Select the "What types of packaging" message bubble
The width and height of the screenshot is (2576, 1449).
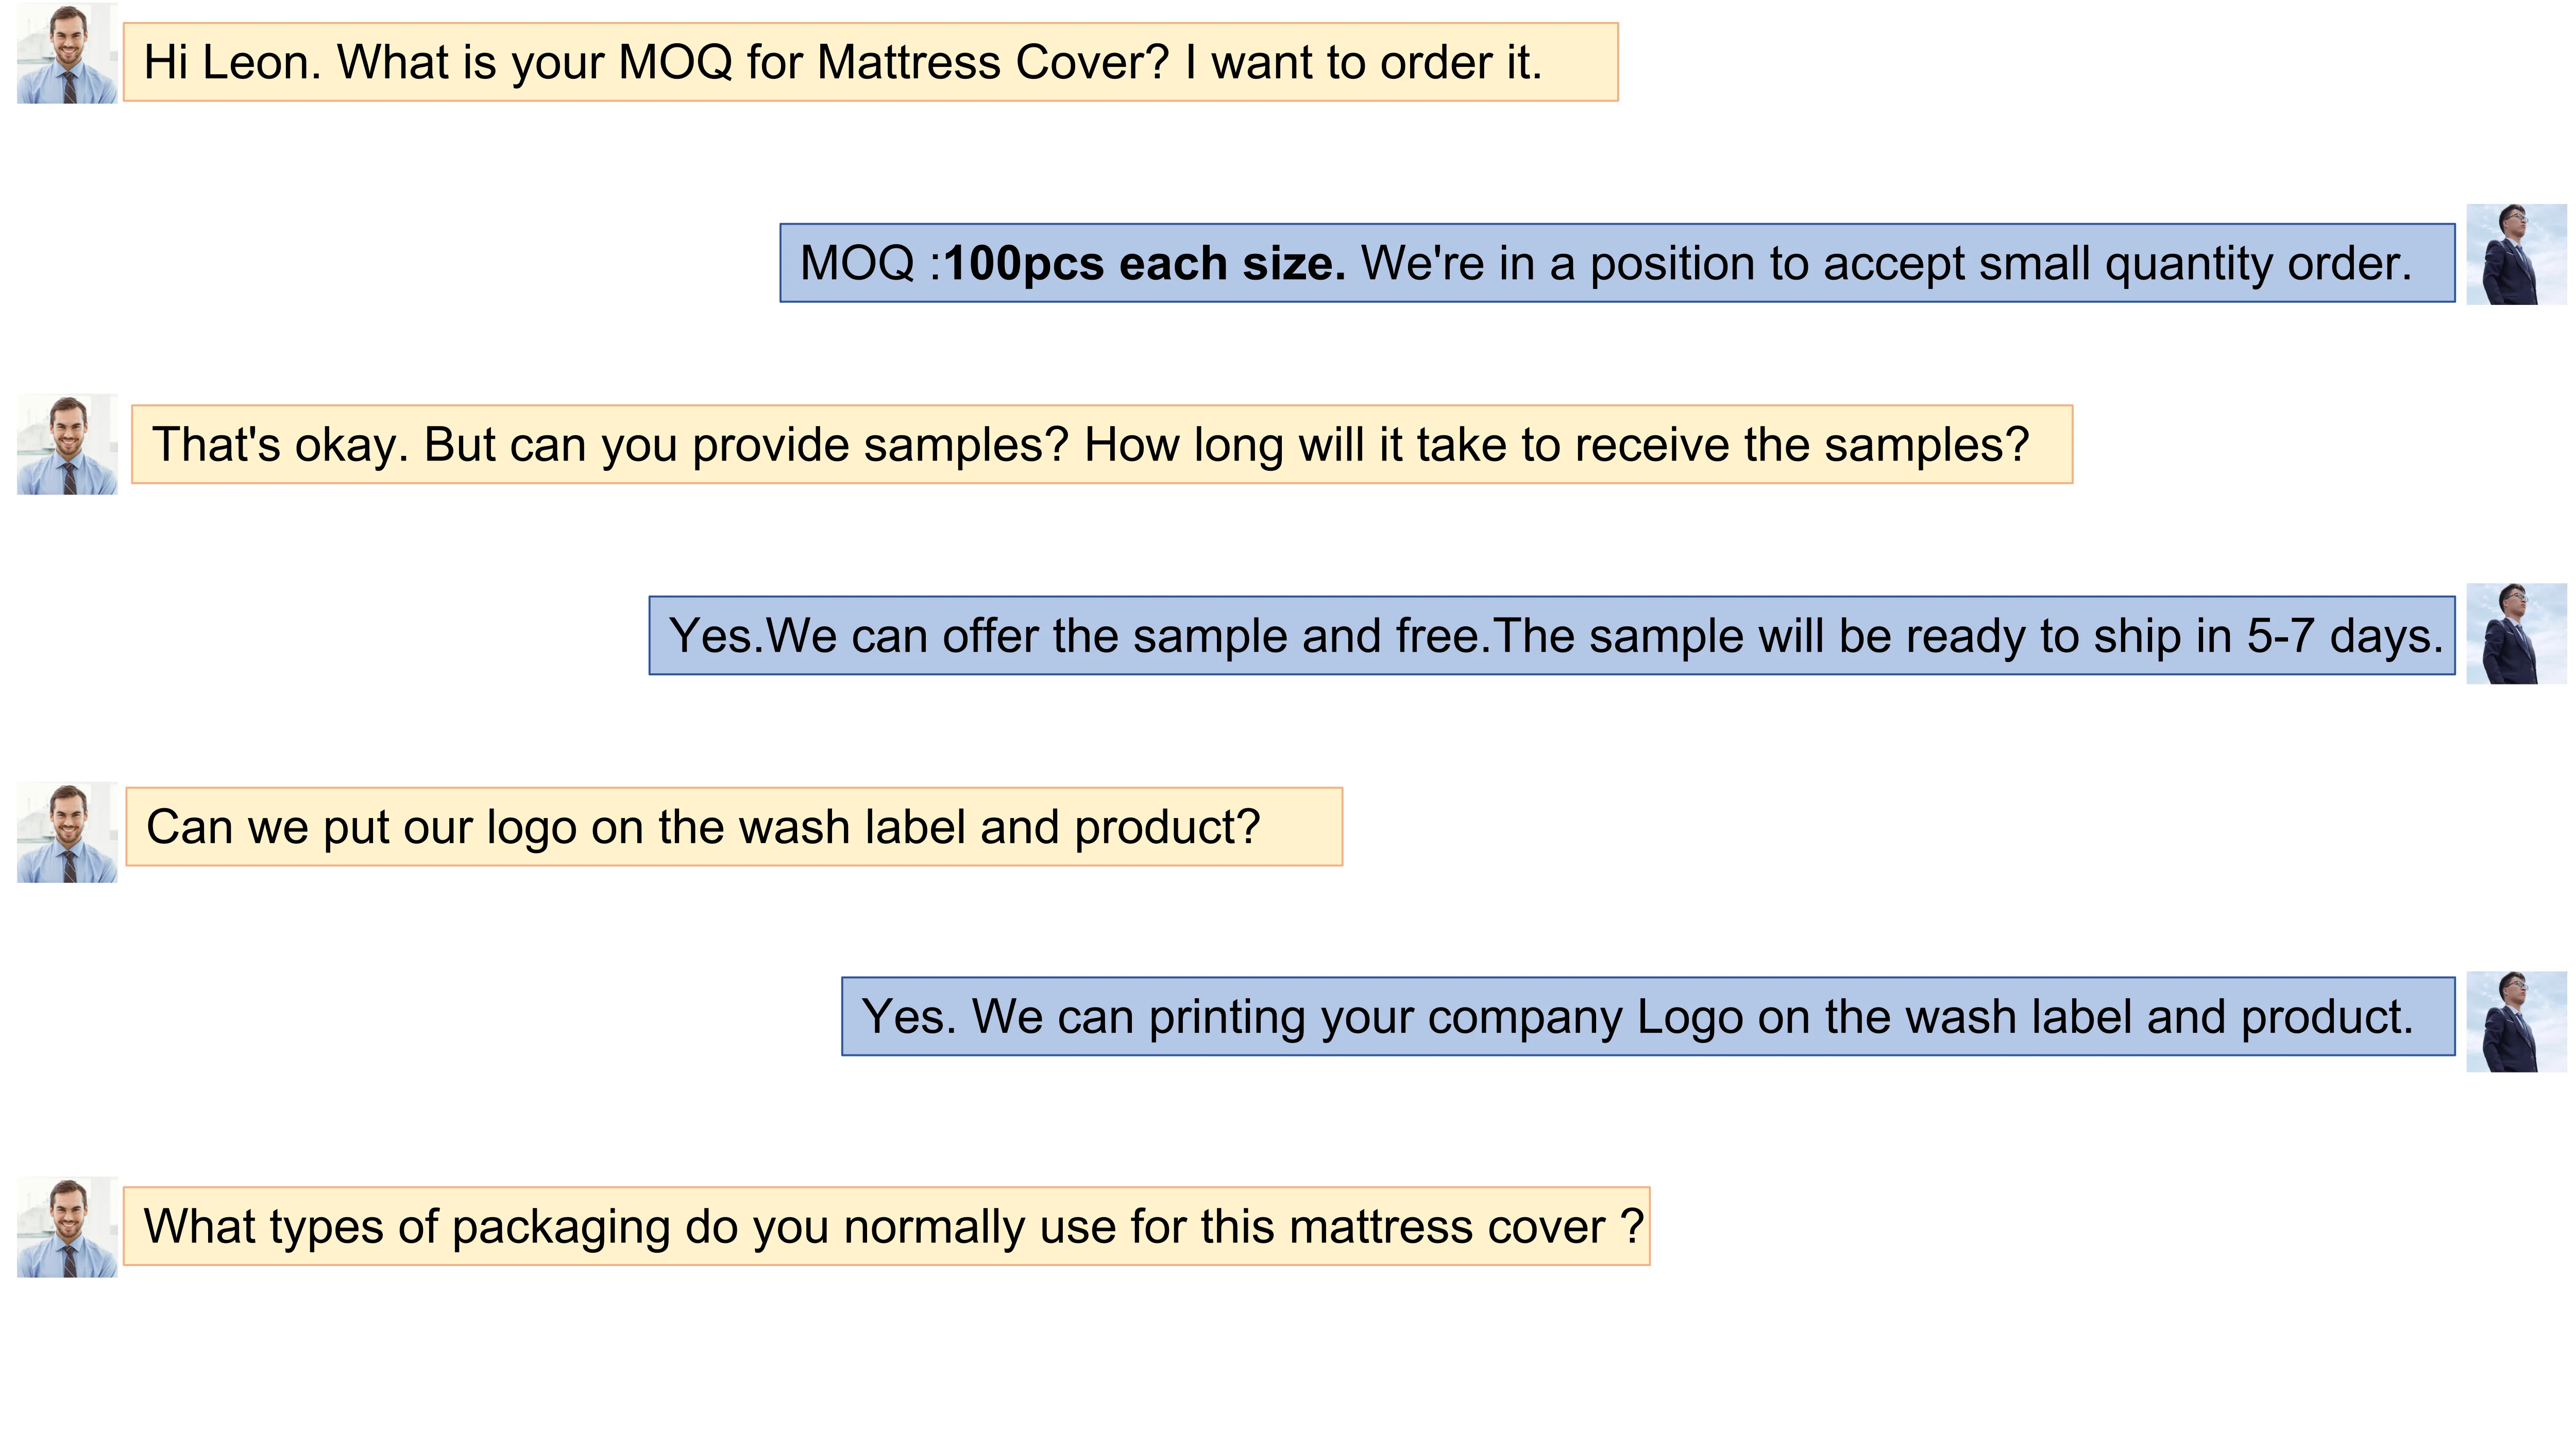coord(886,1227)
